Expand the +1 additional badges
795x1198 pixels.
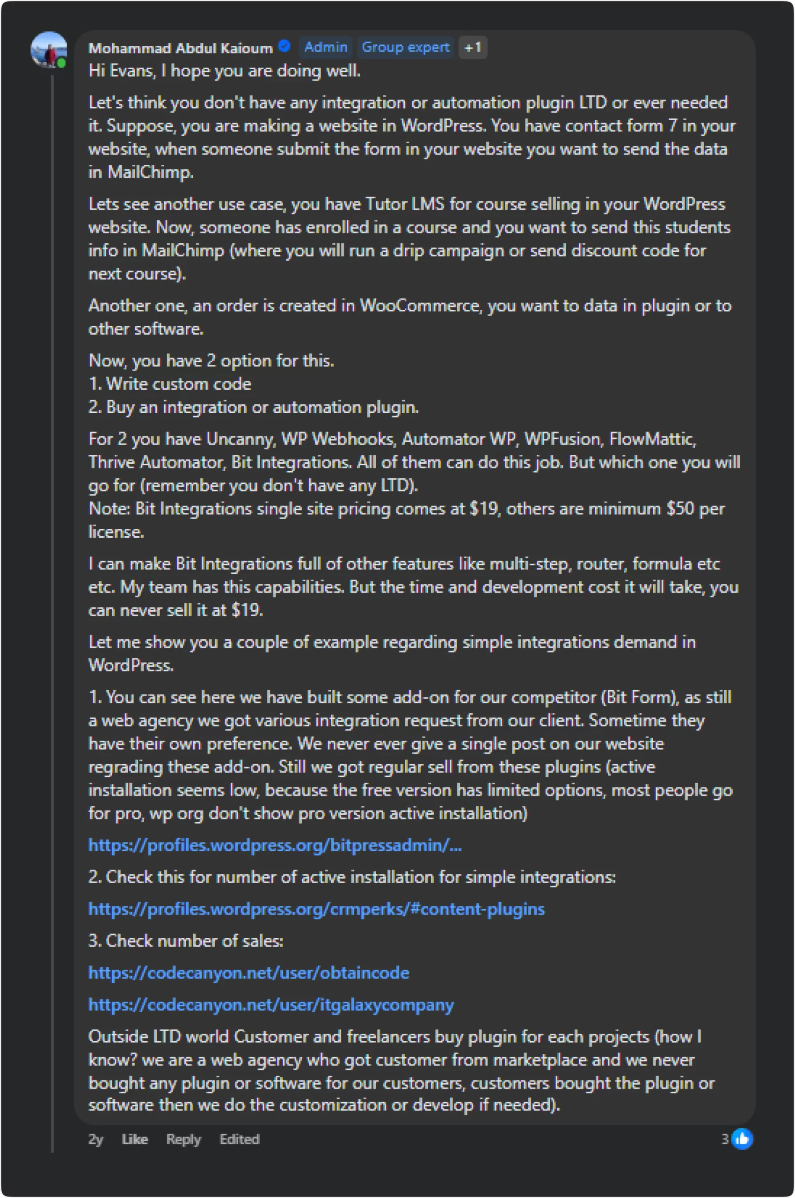(x=473, y=47)
